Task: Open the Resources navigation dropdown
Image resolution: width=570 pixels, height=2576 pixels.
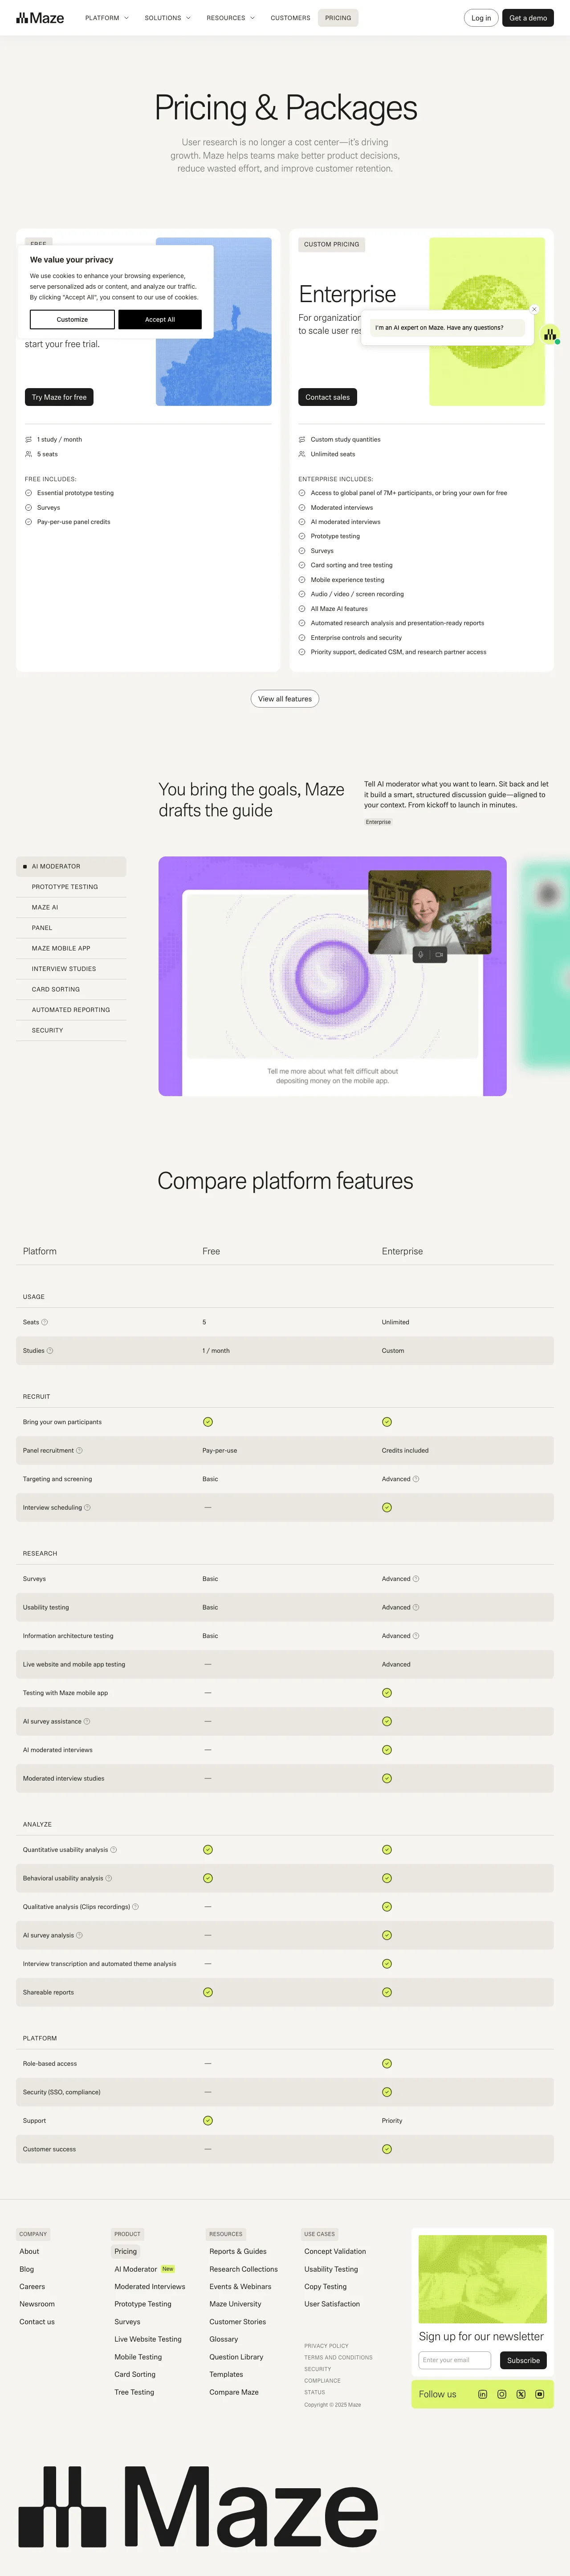Action: tap(230, 18)
